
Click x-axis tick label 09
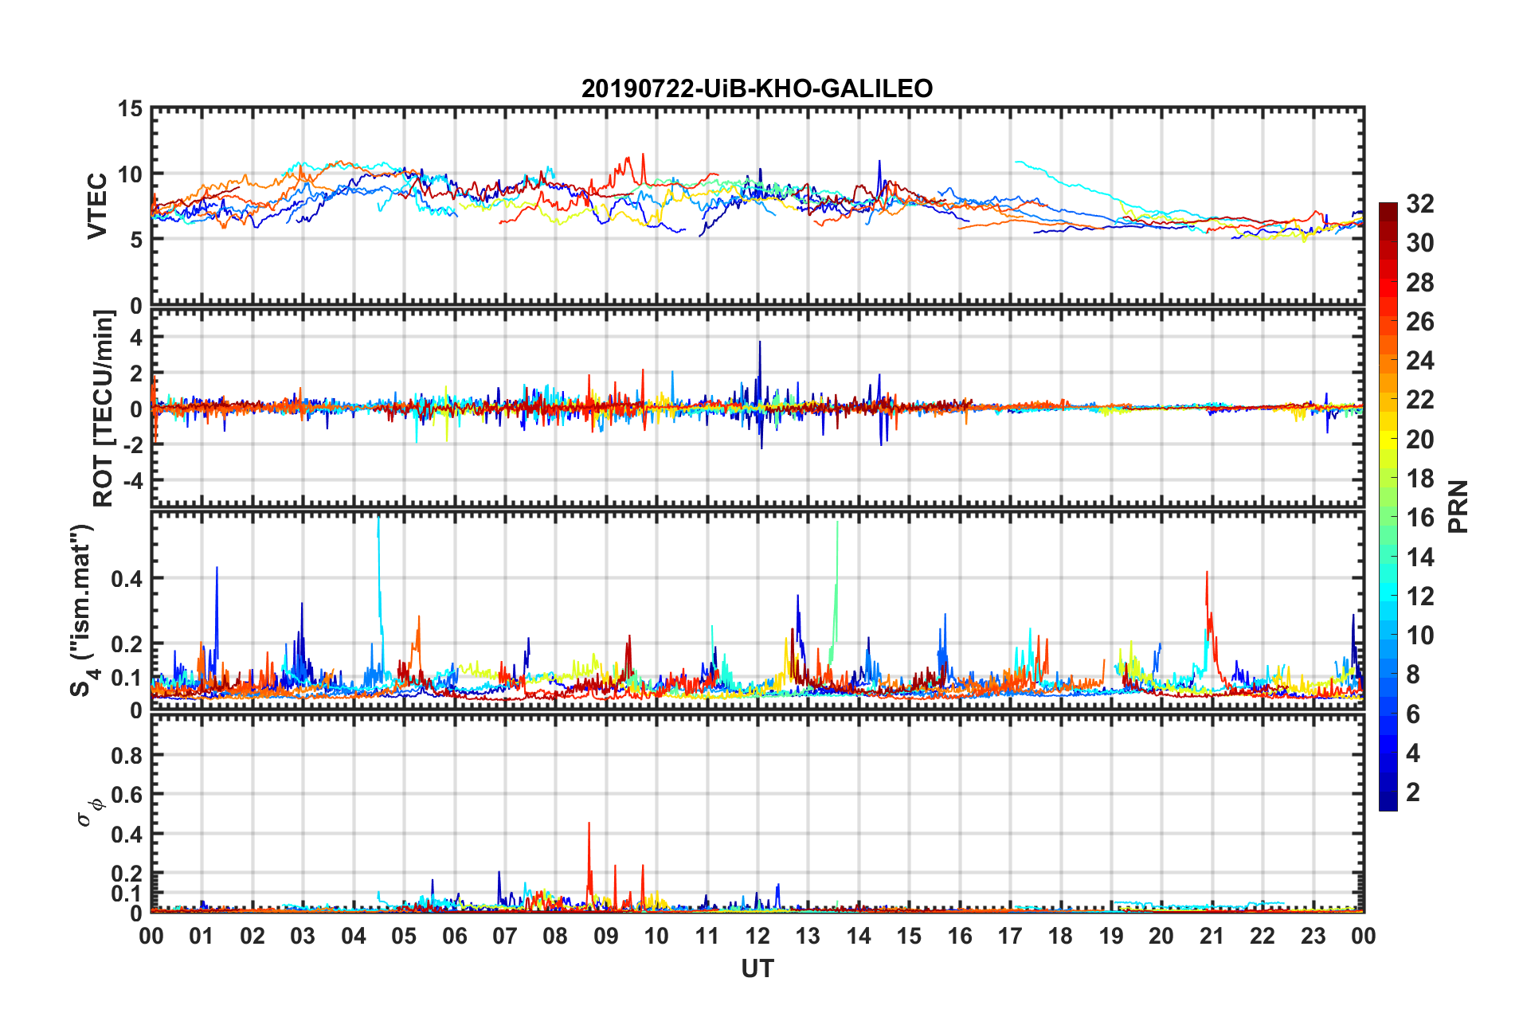coord(606,936)
